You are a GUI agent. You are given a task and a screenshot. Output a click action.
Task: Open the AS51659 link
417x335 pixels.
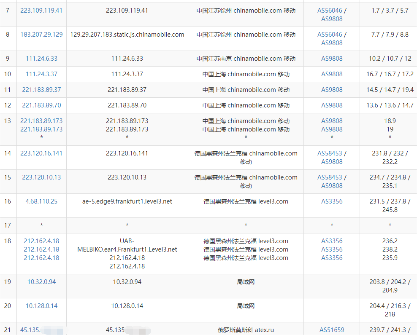[x=332, y=330]
